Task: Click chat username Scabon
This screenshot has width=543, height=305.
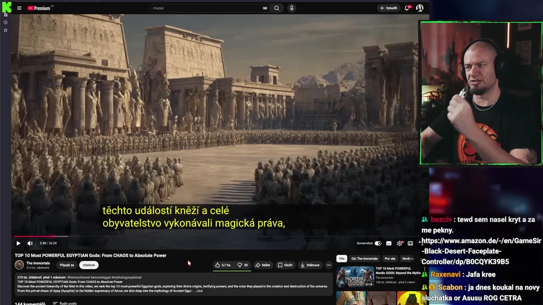Action: click(x=450, y=287)
